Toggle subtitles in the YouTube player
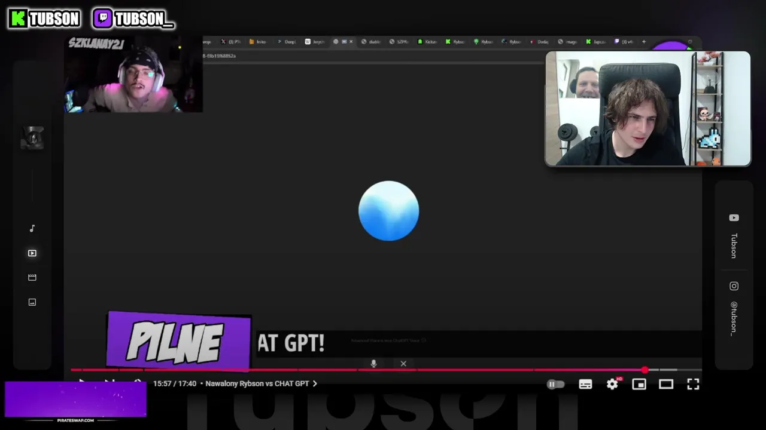The width and height of the screenshot is (766, 430). point(585,384)
